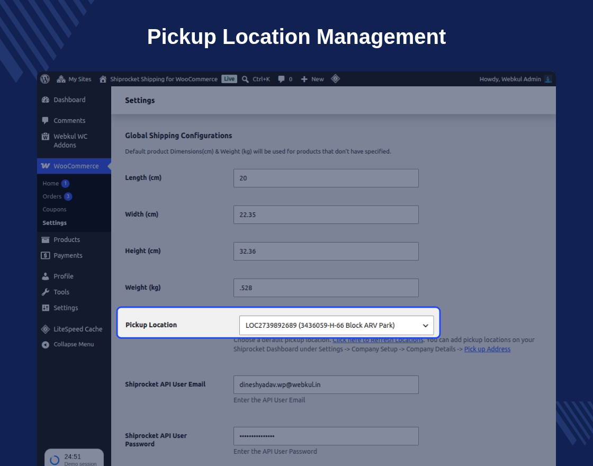Screen dimensions: 593x466
Task: Open the Pick up Address link
Action: pos(487,349)
